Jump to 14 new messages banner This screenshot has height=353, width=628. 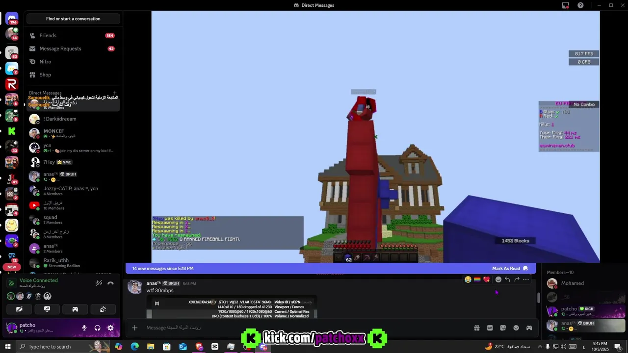tap(163, 268)
